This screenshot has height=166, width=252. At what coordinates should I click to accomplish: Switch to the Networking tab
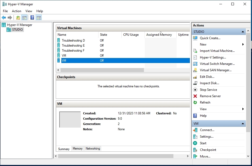point(92,149)
